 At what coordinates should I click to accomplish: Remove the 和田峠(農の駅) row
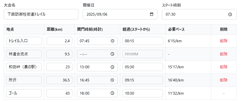224,67
